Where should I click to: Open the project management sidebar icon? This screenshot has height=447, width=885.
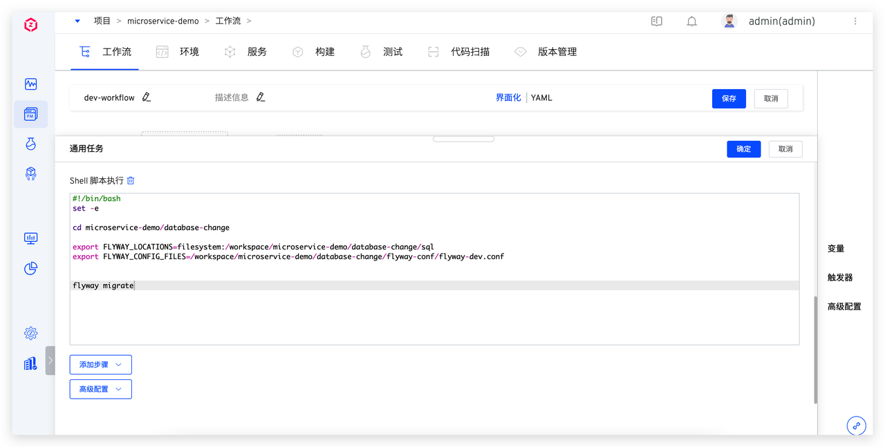click(x=30, y=114)
